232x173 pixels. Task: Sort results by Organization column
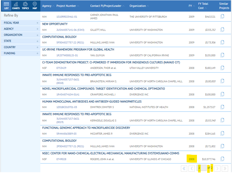[139, 6]
